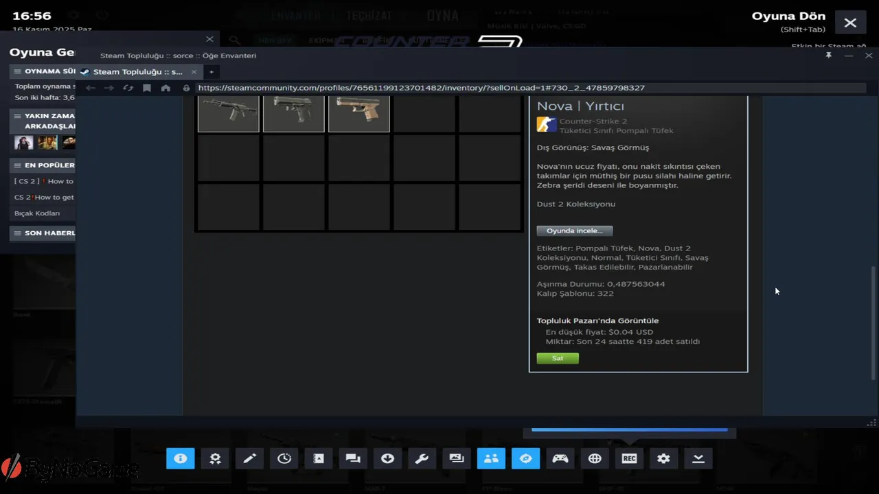
Task: Click the 'Aşınma Durumu: 0,487563044' value
Action: coord(601,284)
